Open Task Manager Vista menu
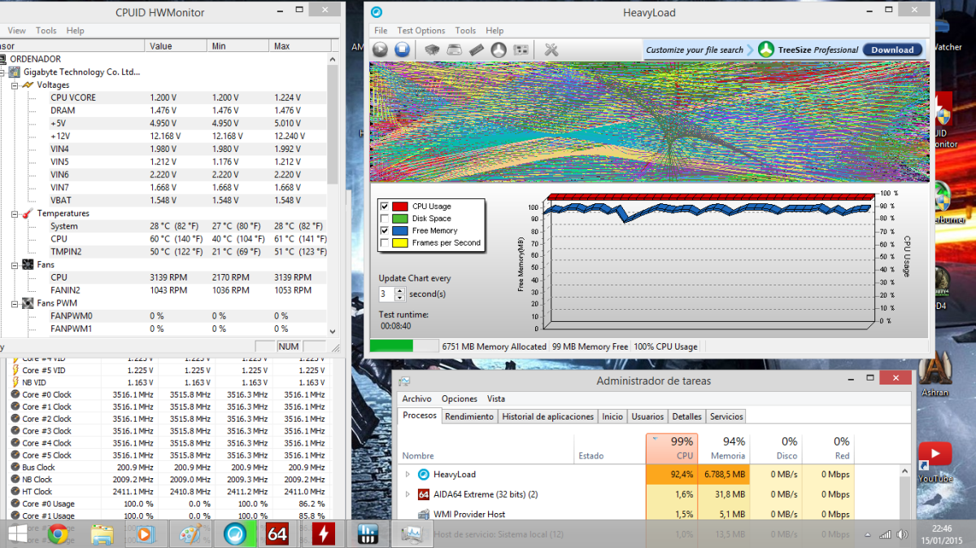Viewport: 976px width, 548px height. [496, 398]
